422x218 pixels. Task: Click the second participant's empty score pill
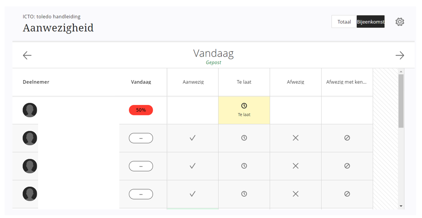[141, 138]
